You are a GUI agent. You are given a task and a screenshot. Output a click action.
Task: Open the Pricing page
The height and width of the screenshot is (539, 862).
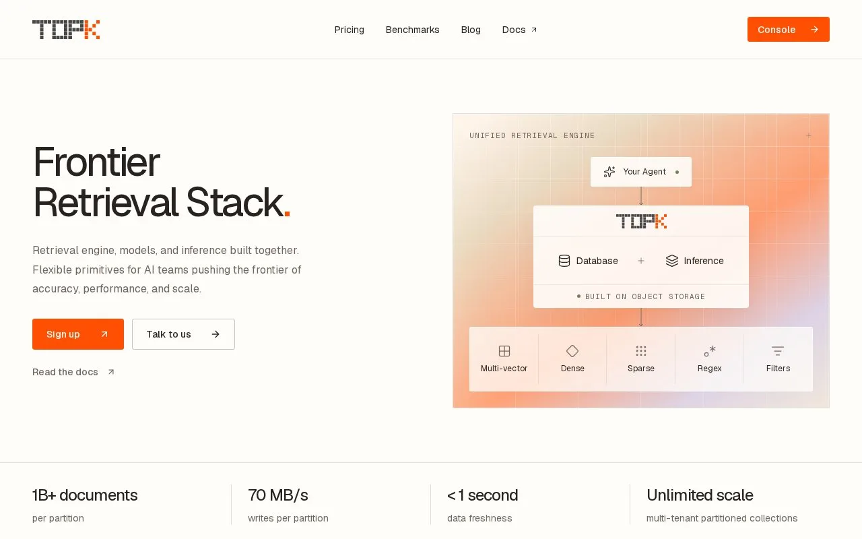tap(349, 30)
